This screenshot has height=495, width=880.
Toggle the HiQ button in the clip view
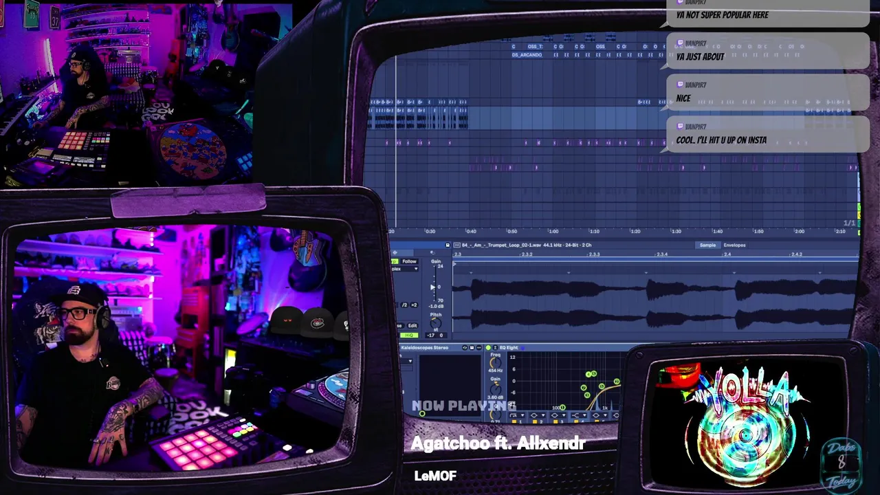click(409, 335)
